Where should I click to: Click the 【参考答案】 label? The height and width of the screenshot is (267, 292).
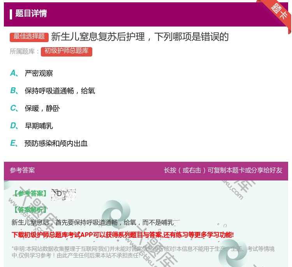tap(30, 194)
